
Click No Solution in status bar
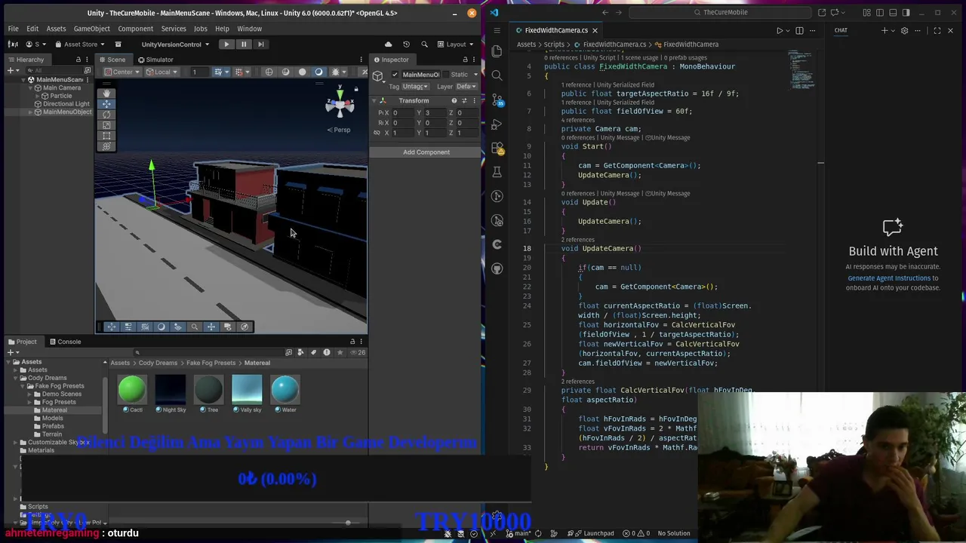click(x=674, y=534)
